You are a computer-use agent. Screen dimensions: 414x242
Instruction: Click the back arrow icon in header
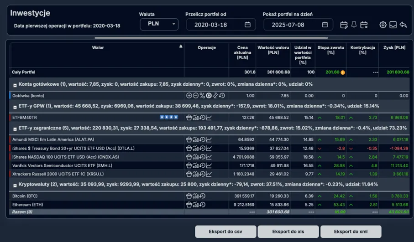(x=403, y=25)
